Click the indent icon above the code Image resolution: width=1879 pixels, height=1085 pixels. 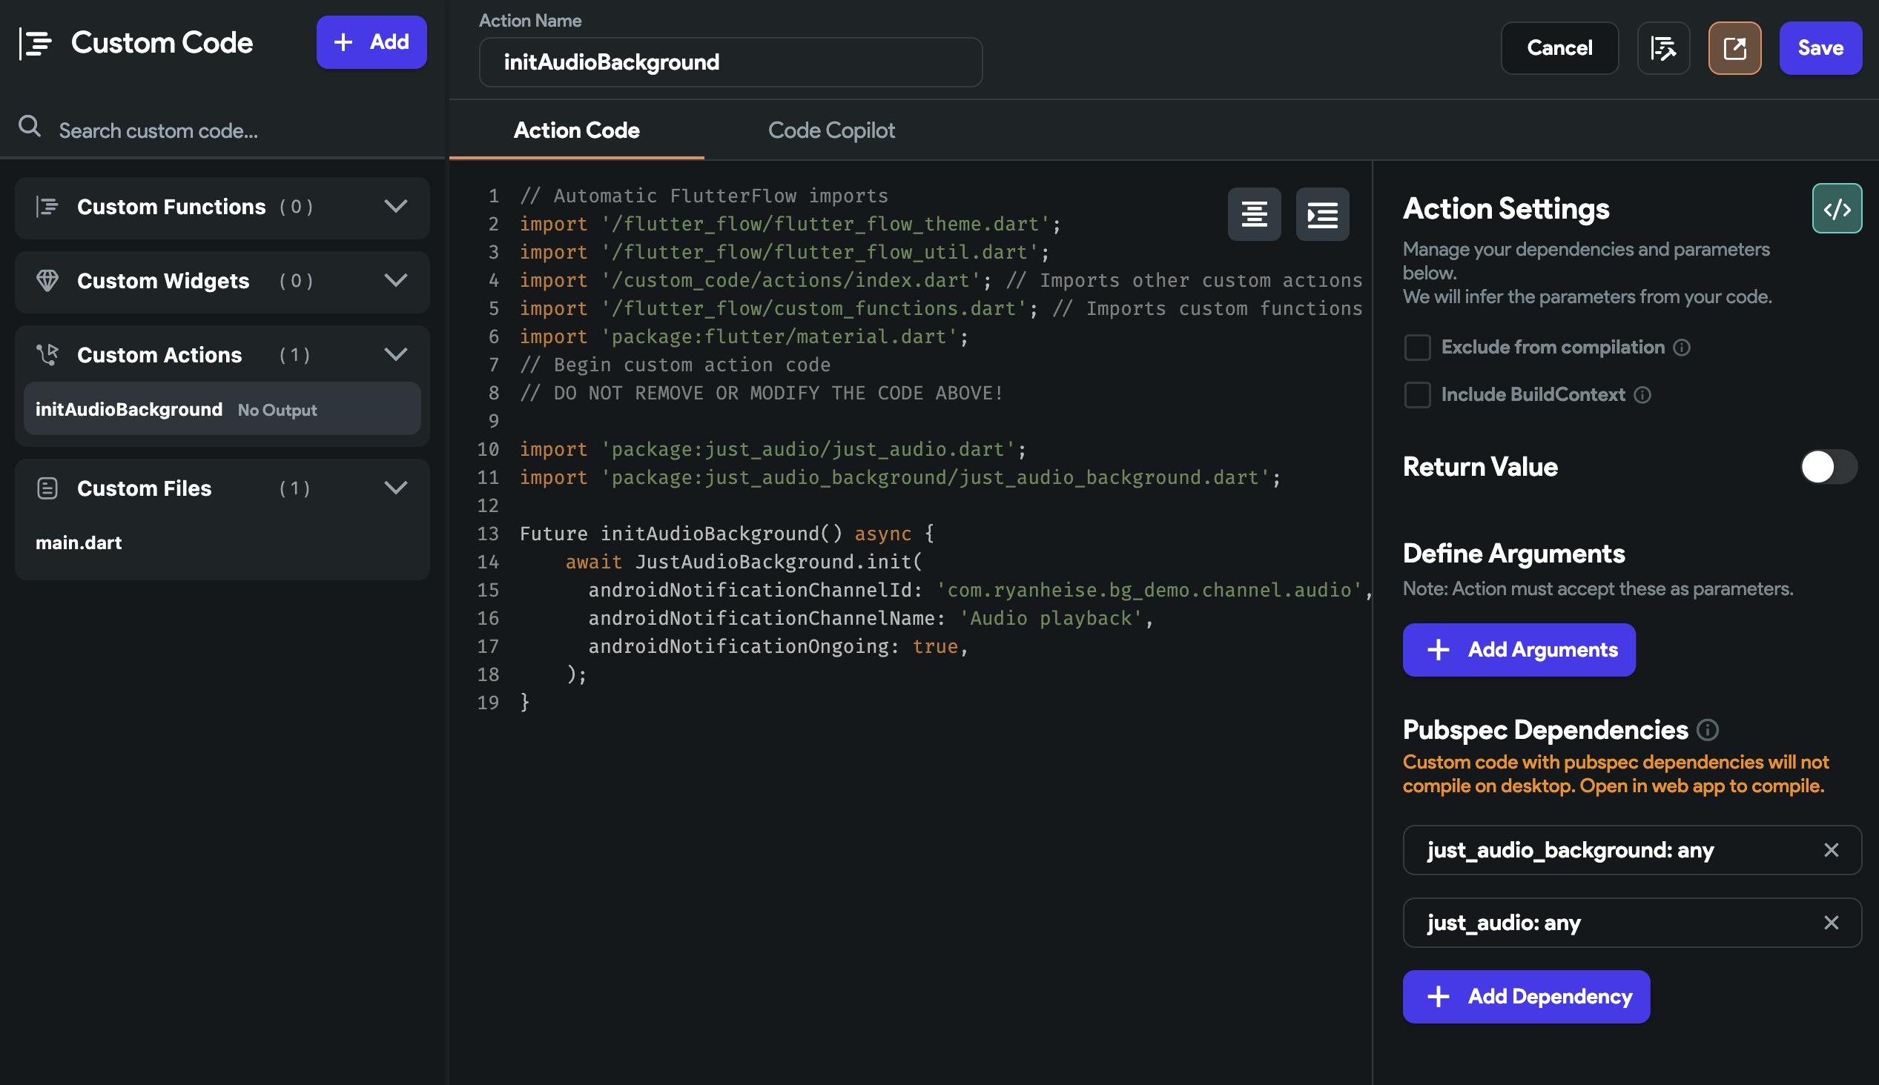[x=1321, y=215]
